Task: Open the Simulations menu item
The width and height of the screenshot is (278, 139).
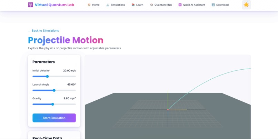Action: [116, 5]
